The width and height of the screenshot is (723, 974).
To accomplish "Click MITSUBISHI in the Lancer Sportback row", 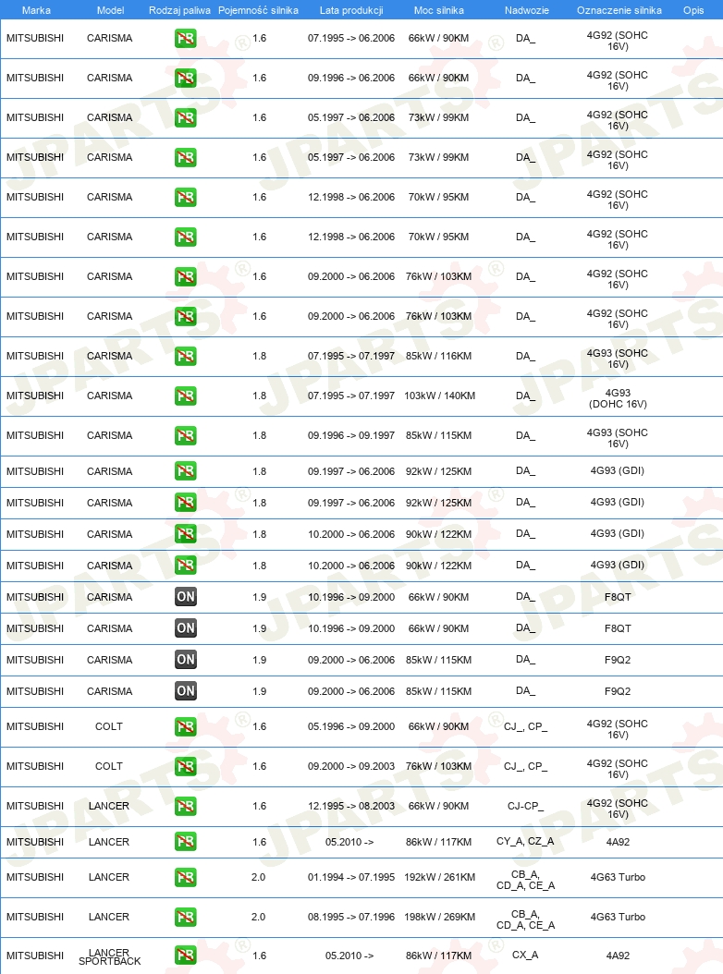I will 35,956.
